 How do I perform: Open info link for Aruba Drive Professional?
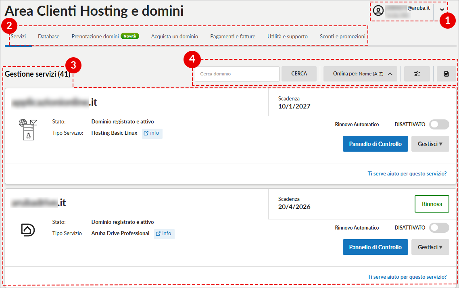pyautogui.click(x=164, y=234)
